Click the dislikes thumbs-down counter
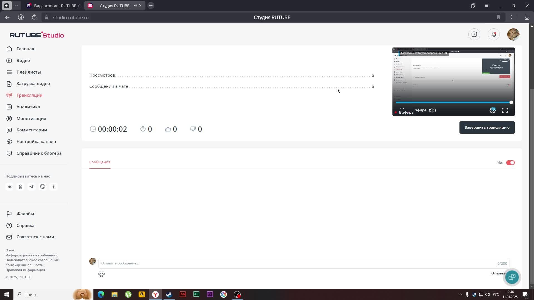This screenshot has width=534, height=300. (196, 129)
